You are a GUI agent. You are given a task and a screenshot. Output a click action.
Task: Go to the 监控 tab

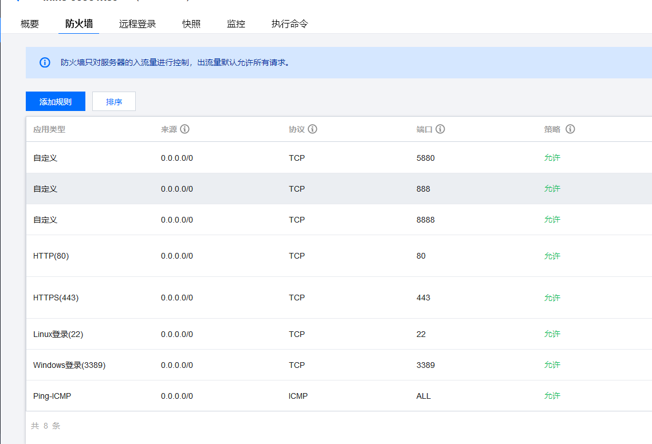click(x=236, y=24)
